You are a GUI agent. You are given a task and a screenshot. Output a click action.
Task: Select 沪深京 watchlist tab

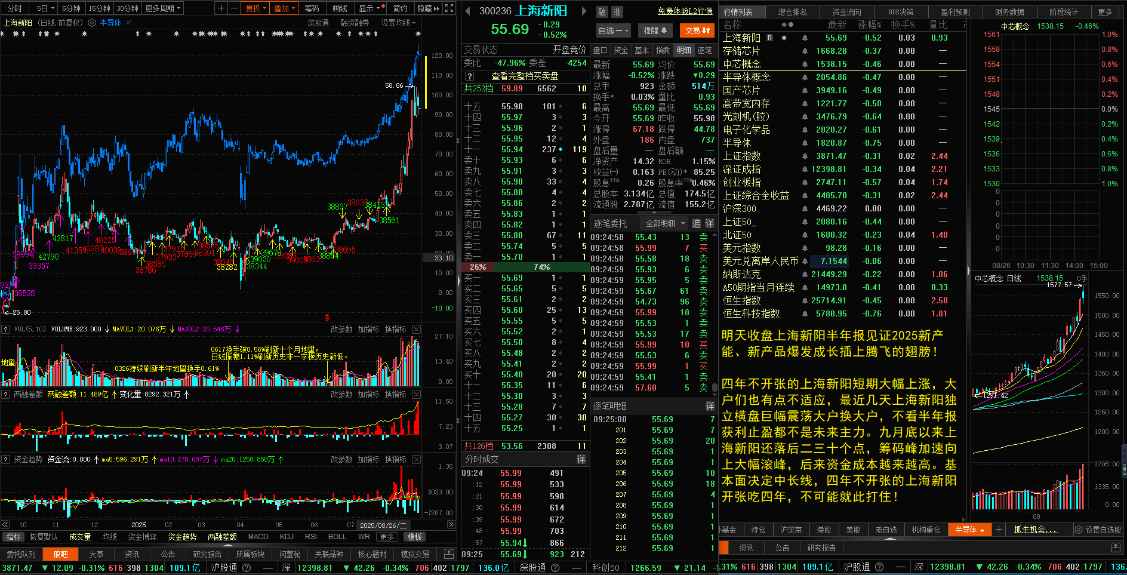pos(792,530)
